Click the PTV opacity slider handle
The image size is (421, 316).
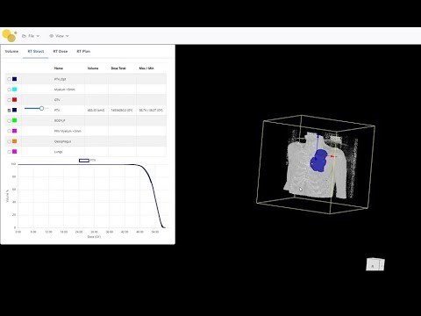coord(41,108)
